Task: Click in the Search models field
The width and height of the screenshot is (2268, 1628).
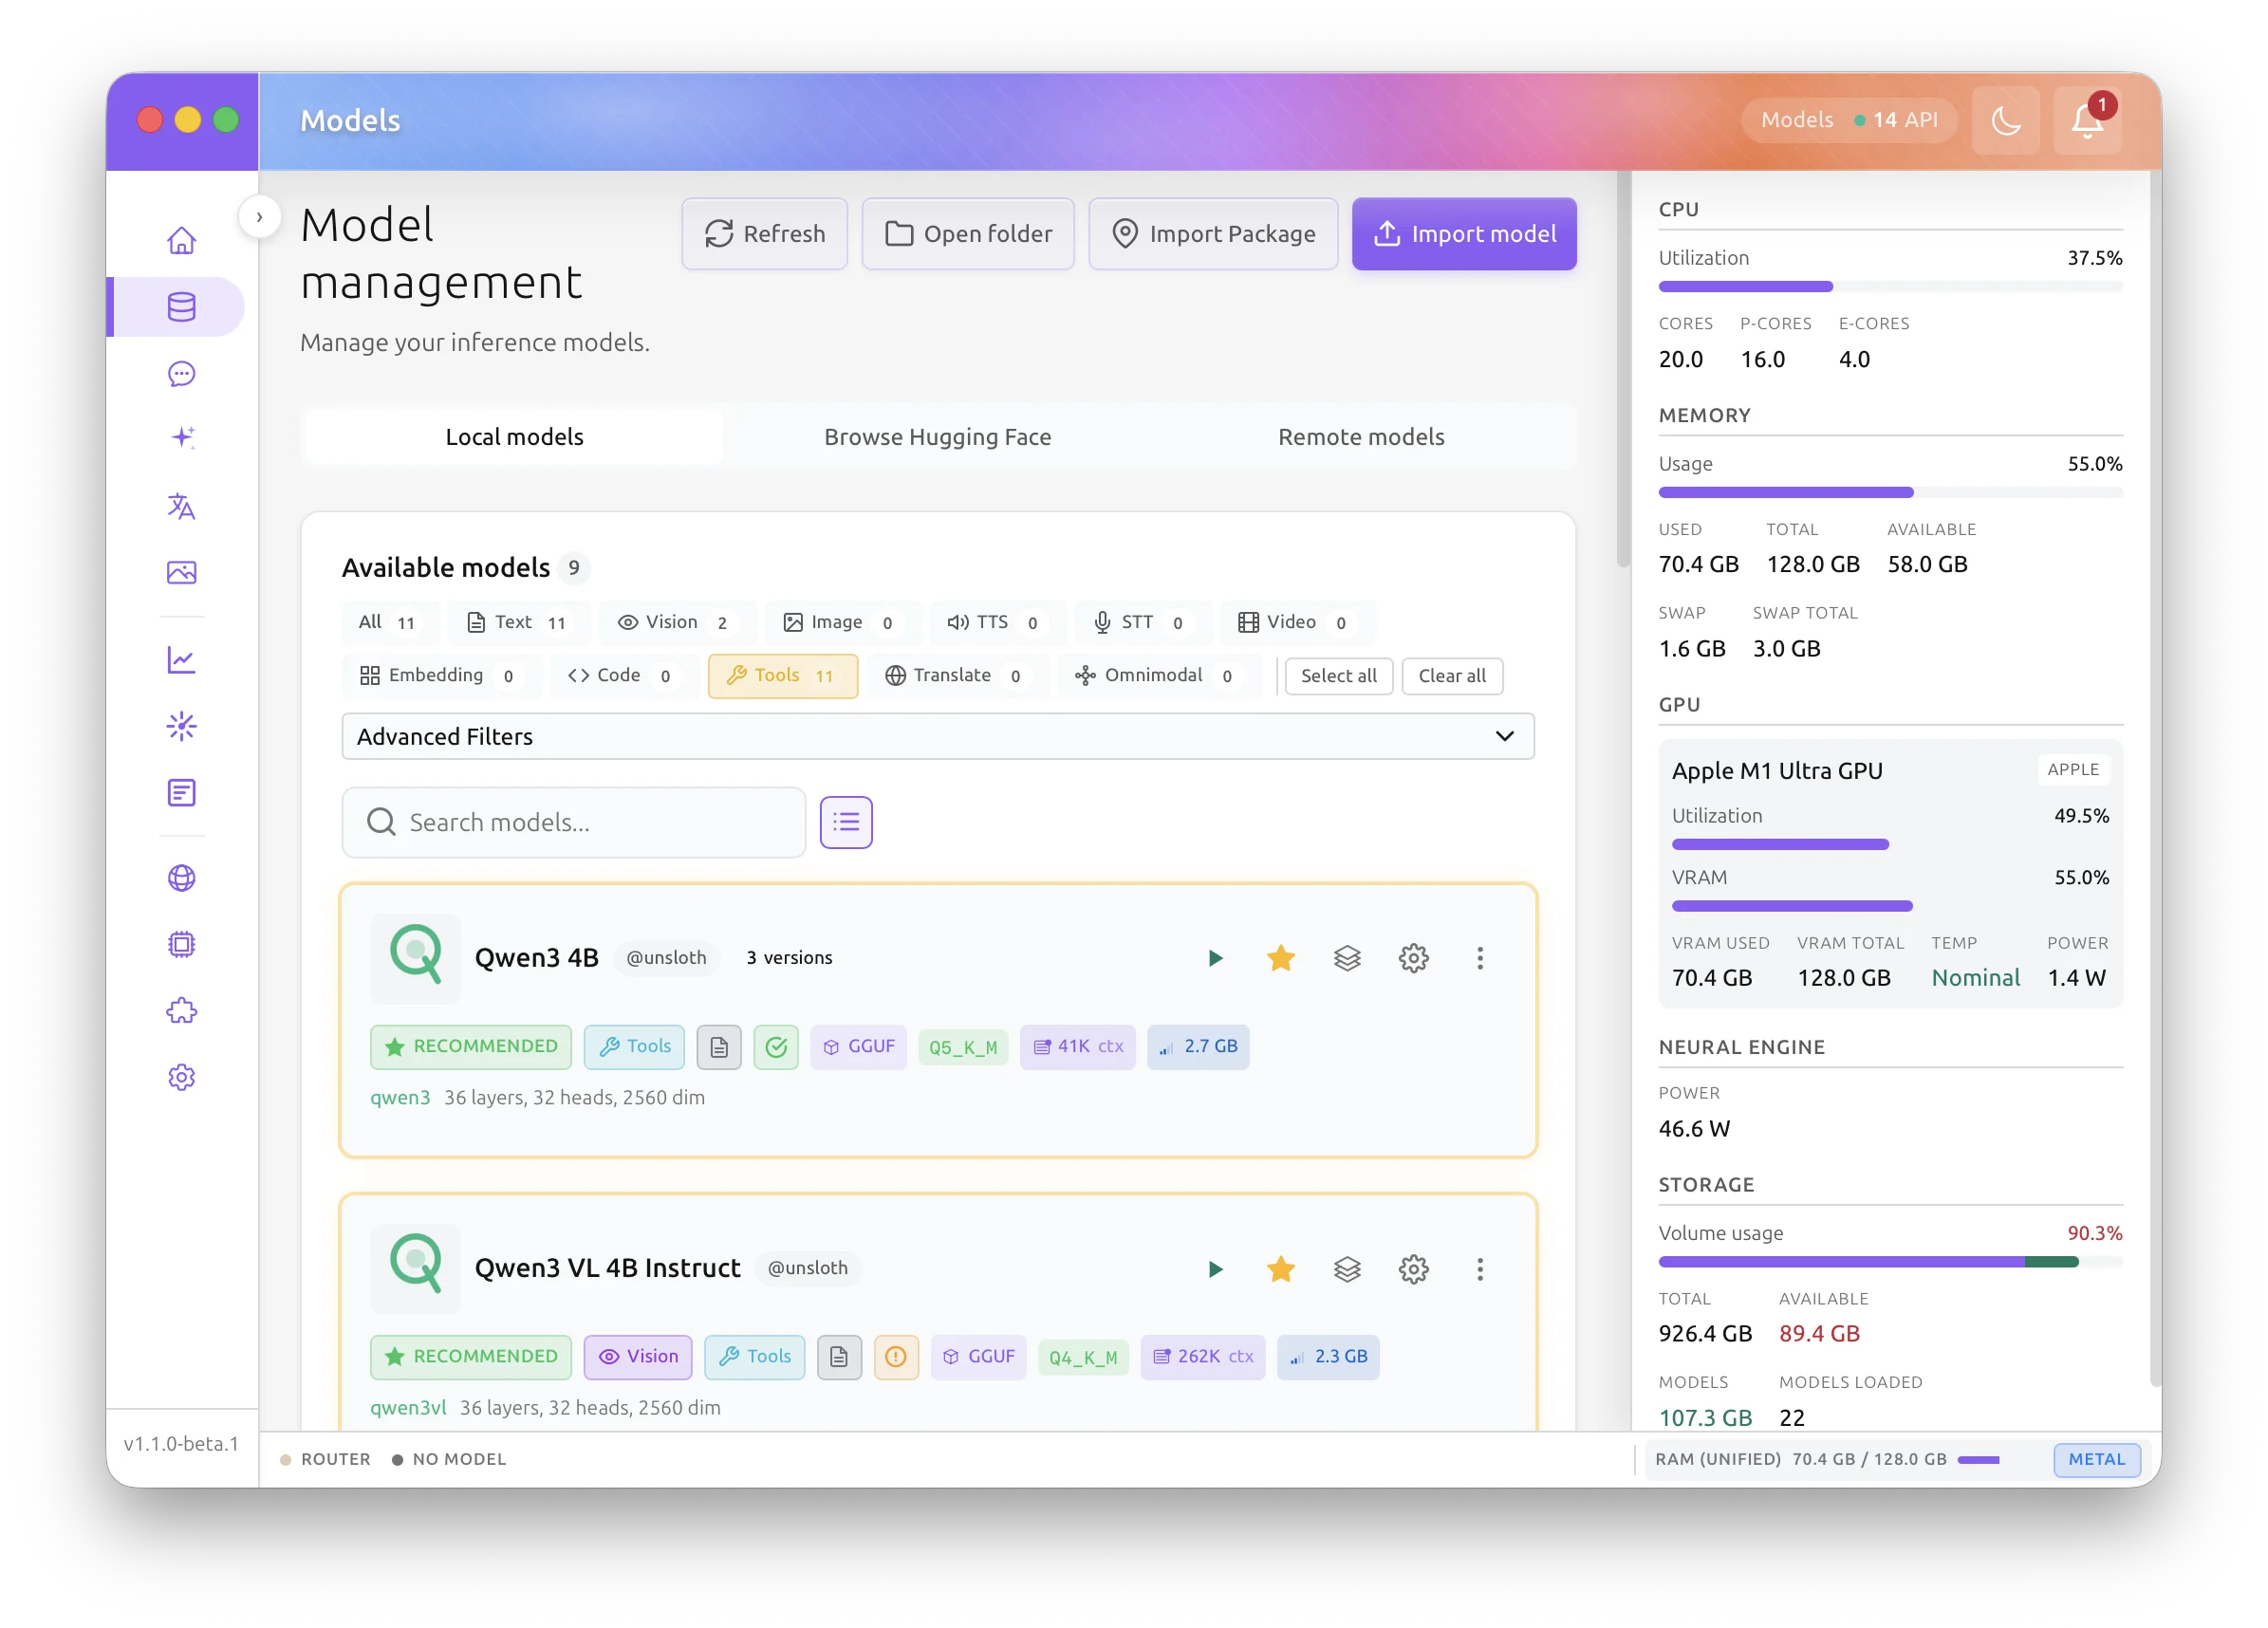Action: [x=590, y=822]
